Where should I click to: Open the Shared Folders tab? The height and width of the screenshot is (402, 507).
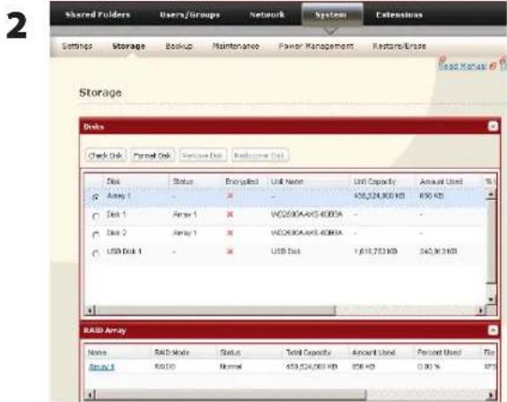click(97, 15)
